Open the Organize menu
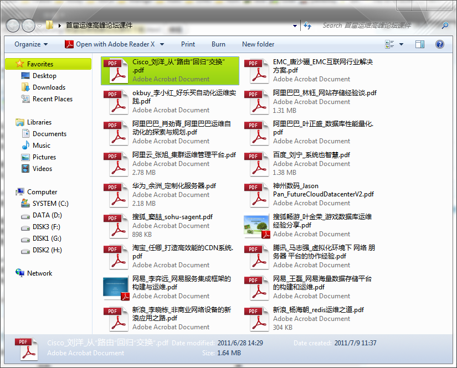The height and width of the screenshot is (368, 457). 31,44
